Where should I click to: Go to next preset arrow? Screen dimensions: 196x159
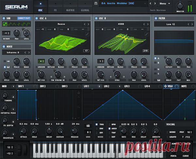[x=155, y=4]
